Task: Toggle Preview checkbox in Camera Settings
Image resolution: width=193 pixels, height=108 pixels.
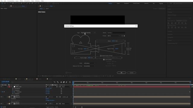Action: point(66,73)
